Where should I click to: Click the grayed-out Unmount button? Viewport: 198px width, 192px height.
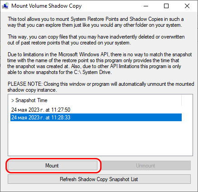point(145,166)
